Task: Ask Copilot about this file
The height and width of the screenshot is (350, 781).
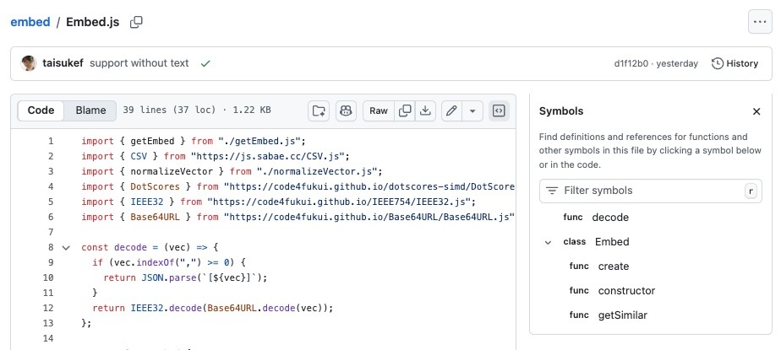Action: 345,110
